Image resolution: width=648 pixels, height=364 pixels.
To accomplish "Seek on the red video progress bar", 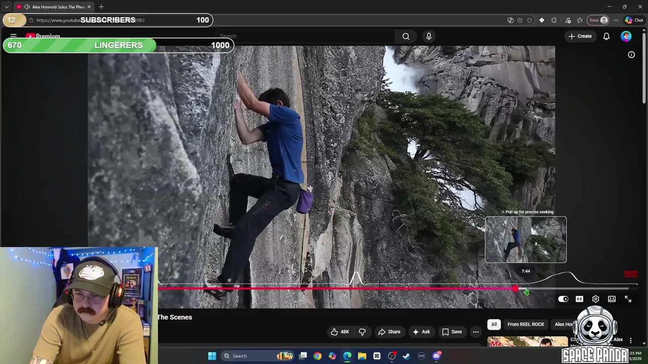I will [x=336, y=289].
